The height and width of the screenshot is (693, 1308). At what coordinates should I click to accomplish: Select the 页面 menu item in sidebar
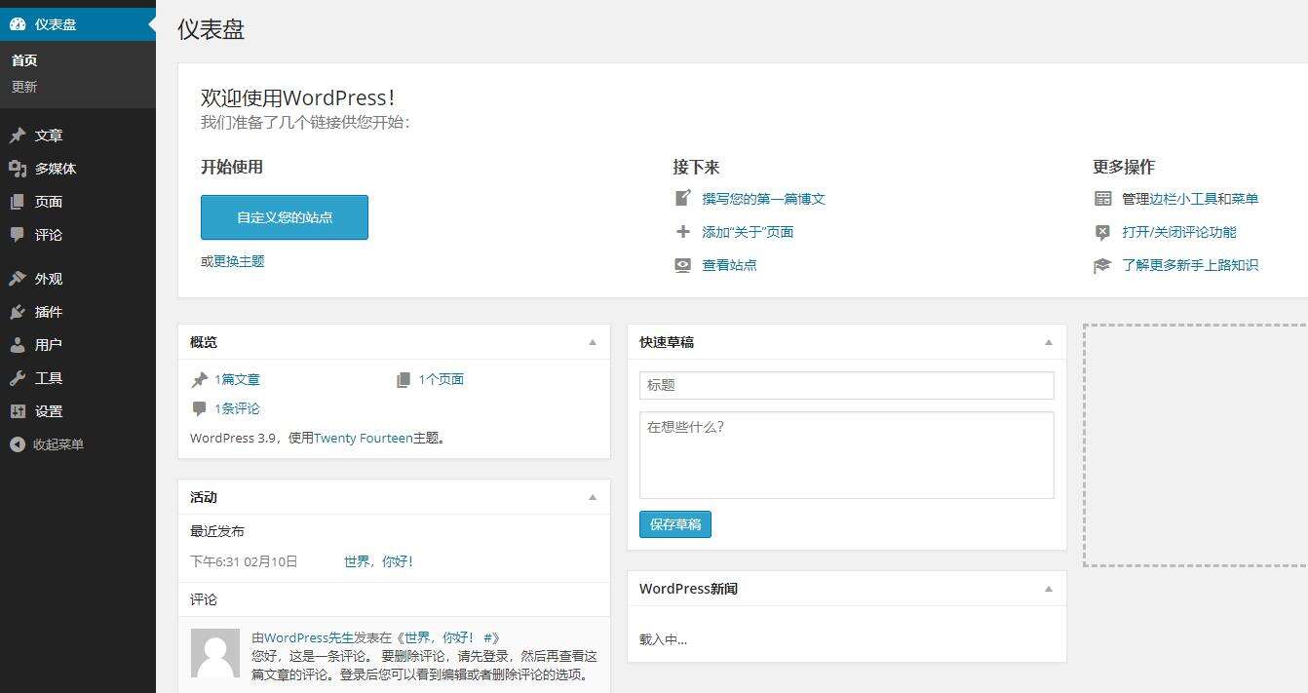tap(49, 202)
